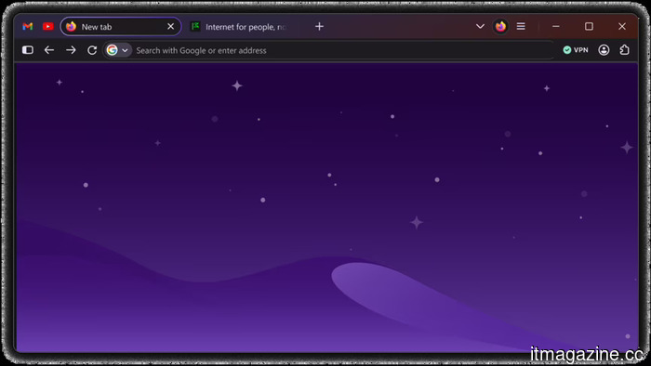
Task: Toggle the sidebar panel
Action: point(28,50)
